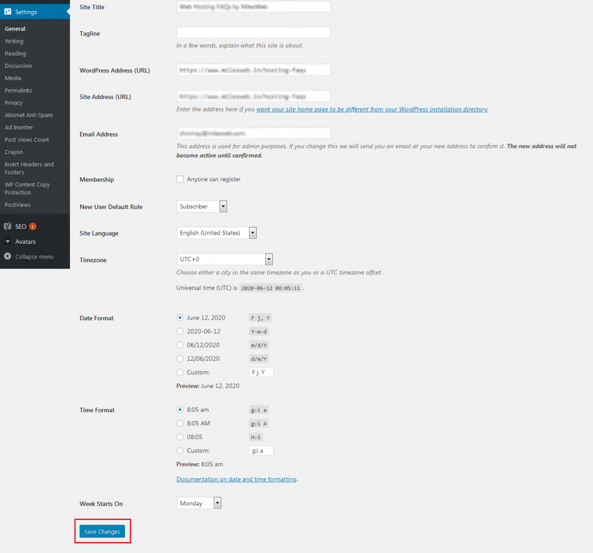Go to Permalinks settings in sidebar
593x553 pixels.
(x=18, y=90)
